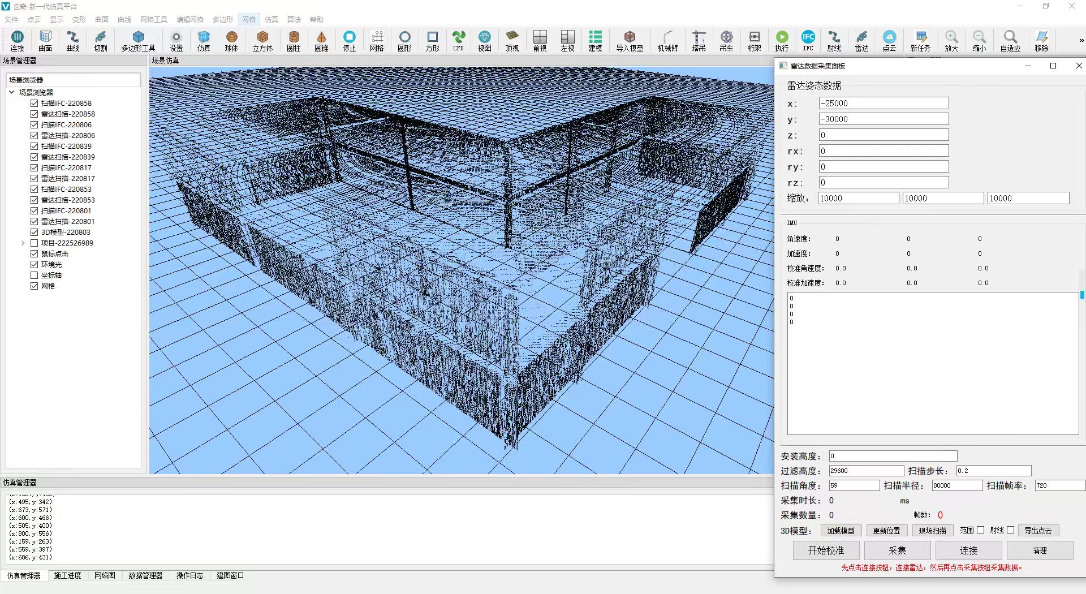Screen dimensions: 1086x594
Task: Click the 导出点云 button
Action: tap(1038, 531)
